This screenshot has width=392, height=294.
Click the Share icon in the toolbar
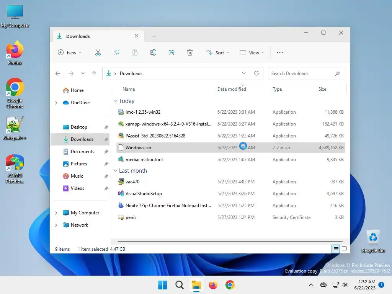coord(171,52)
